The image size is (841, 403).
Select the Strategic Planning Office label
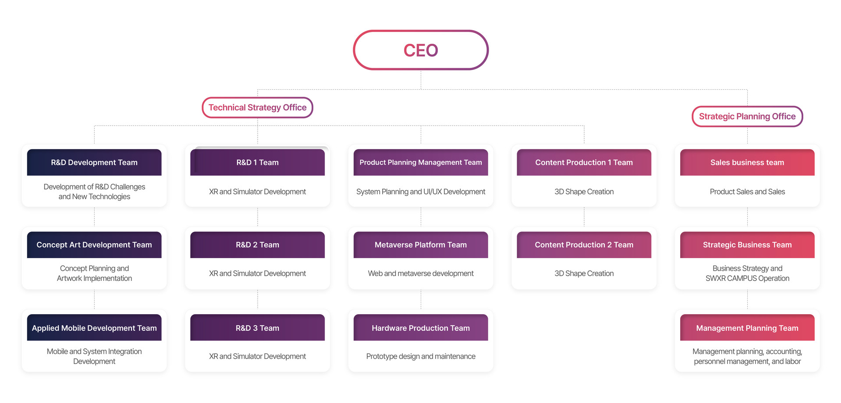click(747, 116)
